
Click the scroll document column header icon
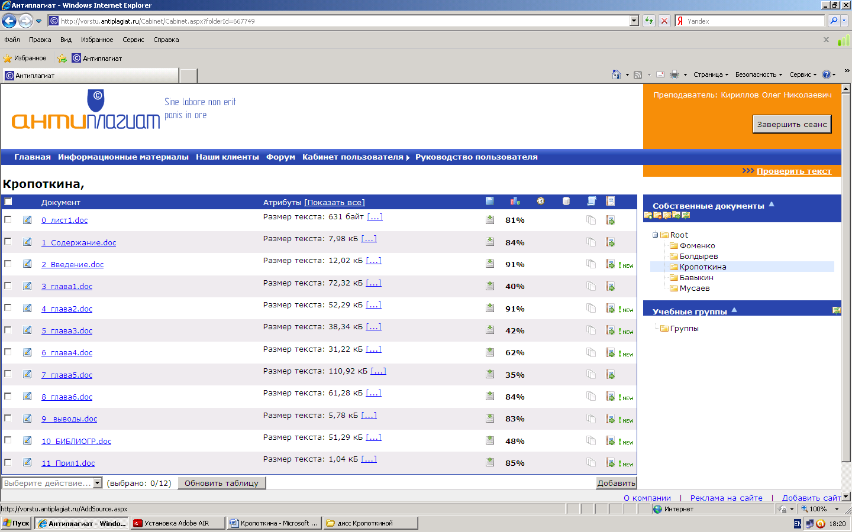592,201
